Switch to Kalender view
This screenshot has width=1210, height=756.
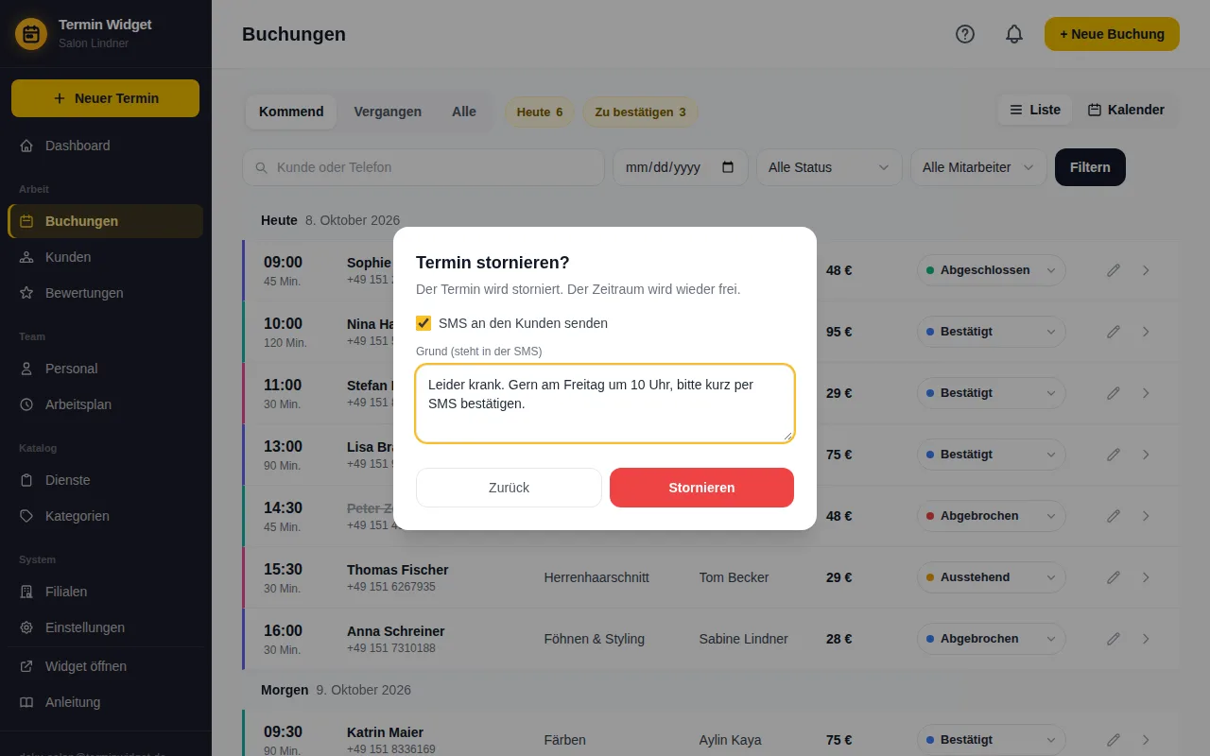point(1126,110)
